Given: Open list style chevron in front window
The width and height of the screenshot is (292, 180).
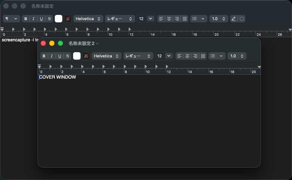Looking at the screenshot, I should click(221, 56).
